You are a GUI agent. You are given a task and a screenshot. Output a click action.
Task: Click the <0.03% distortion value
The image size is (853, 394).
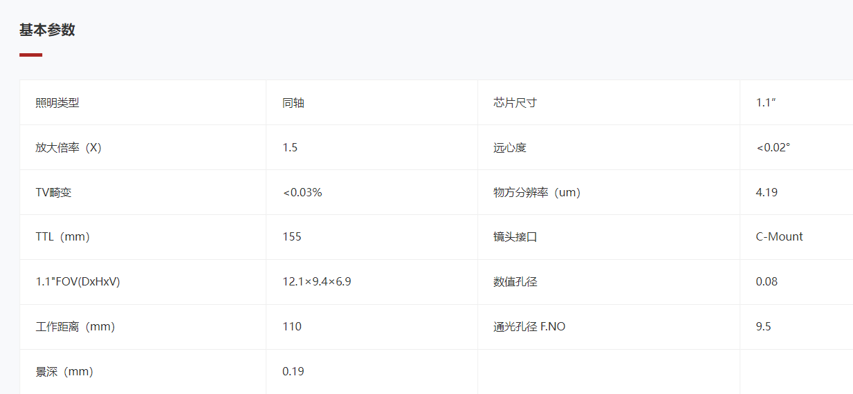[x=302, y=193]
